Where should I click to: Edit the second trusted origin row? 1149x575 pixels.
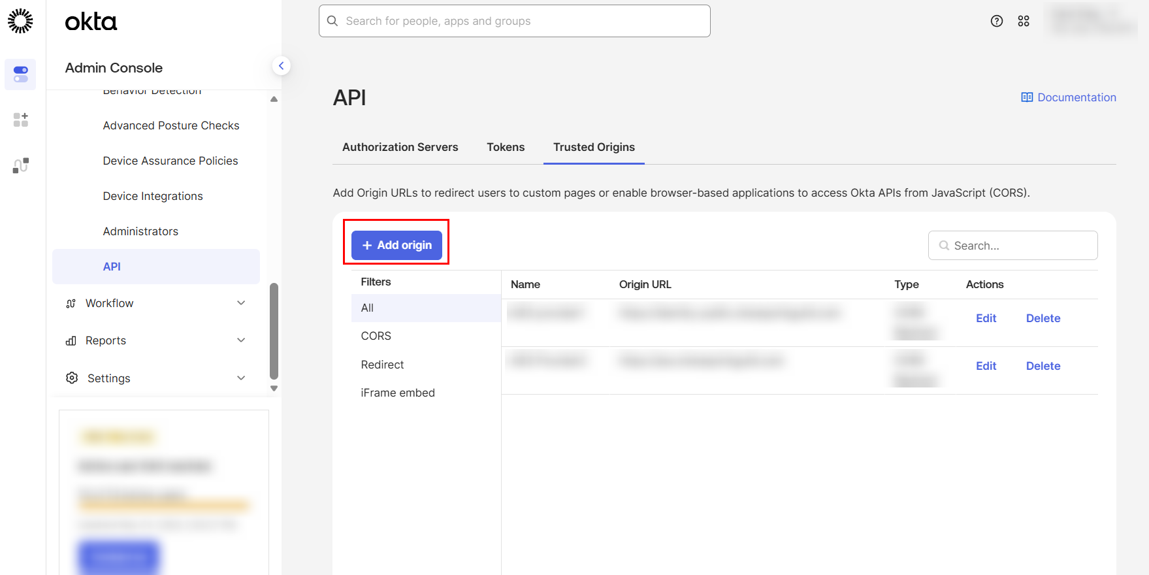coord(986,366)
